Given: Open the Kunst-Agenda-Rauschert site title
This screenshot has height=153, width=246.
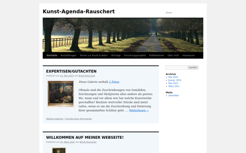Looking at the screenshot, I should coord(79,11).
